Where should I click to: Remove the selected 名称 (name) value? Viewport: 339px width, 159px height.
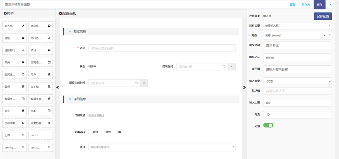(324, 36)
